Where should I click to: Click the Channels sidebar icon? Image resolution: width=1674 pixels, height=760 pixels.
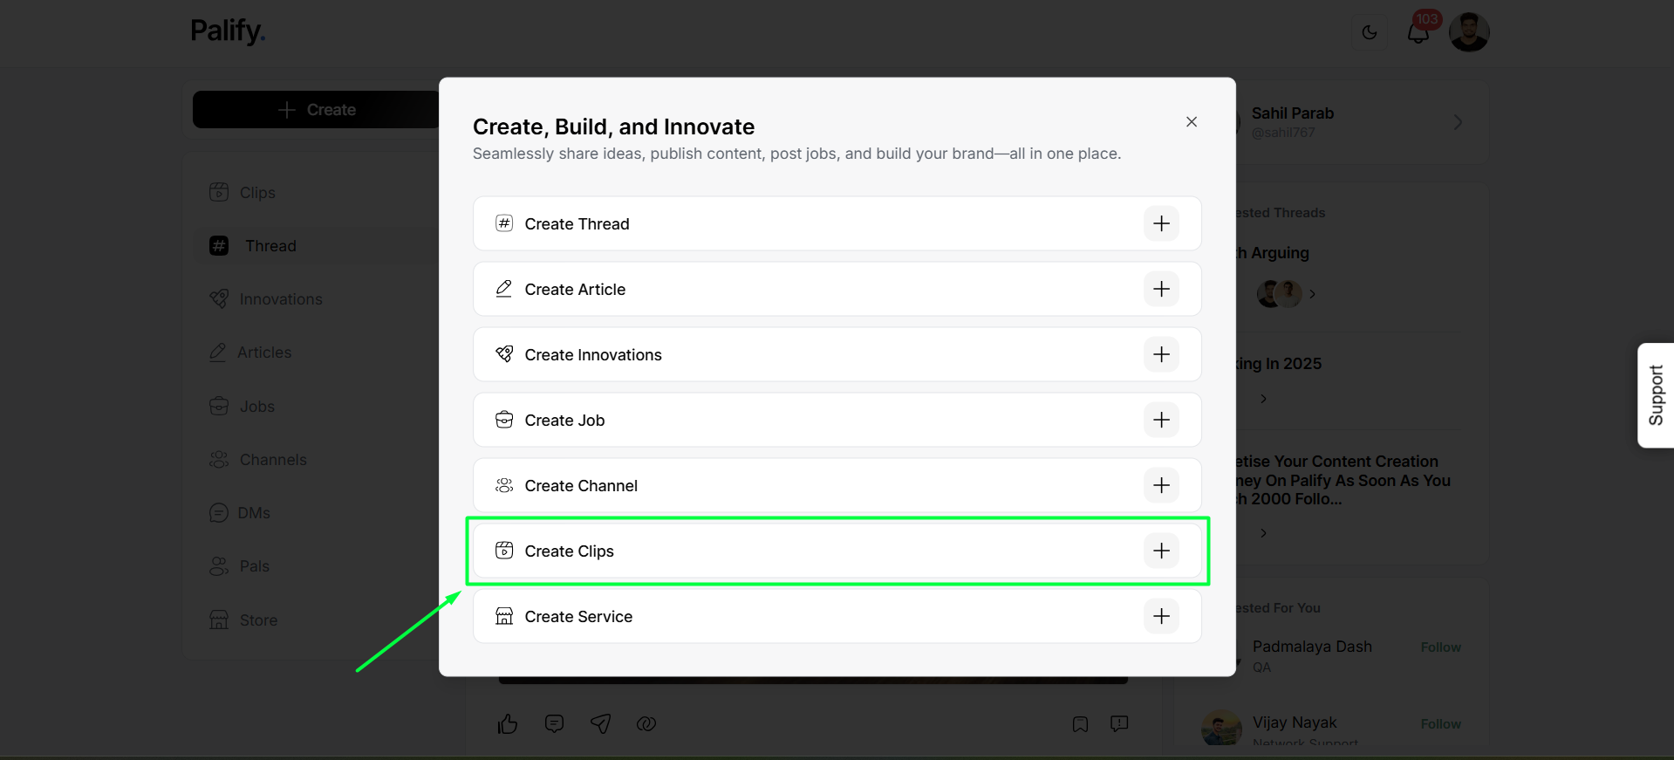point(219,460)
